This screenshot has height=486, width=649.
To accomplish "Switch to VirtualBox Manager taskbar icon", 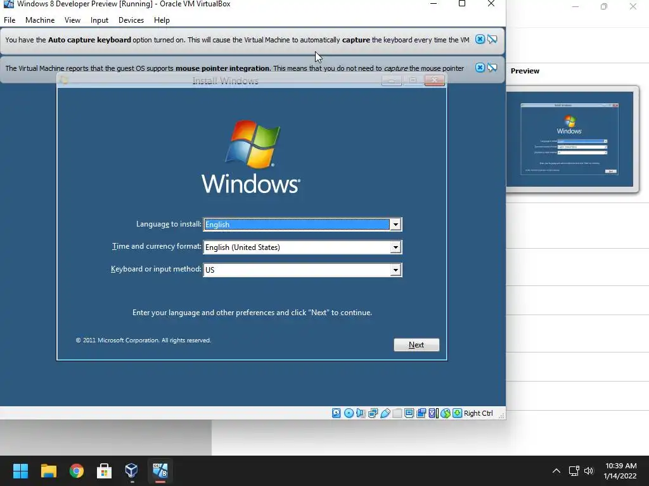I will click(x=132, y=471).
